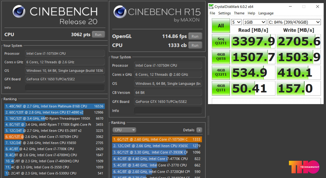Click the Info field in Cinebench R15
326x178 pixels.
click(x=168, y=111)
